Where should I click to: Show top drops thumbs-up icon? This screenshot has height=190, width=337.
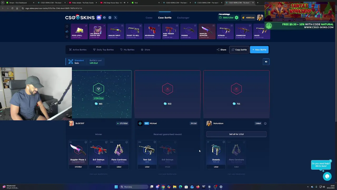click(67, 31)
